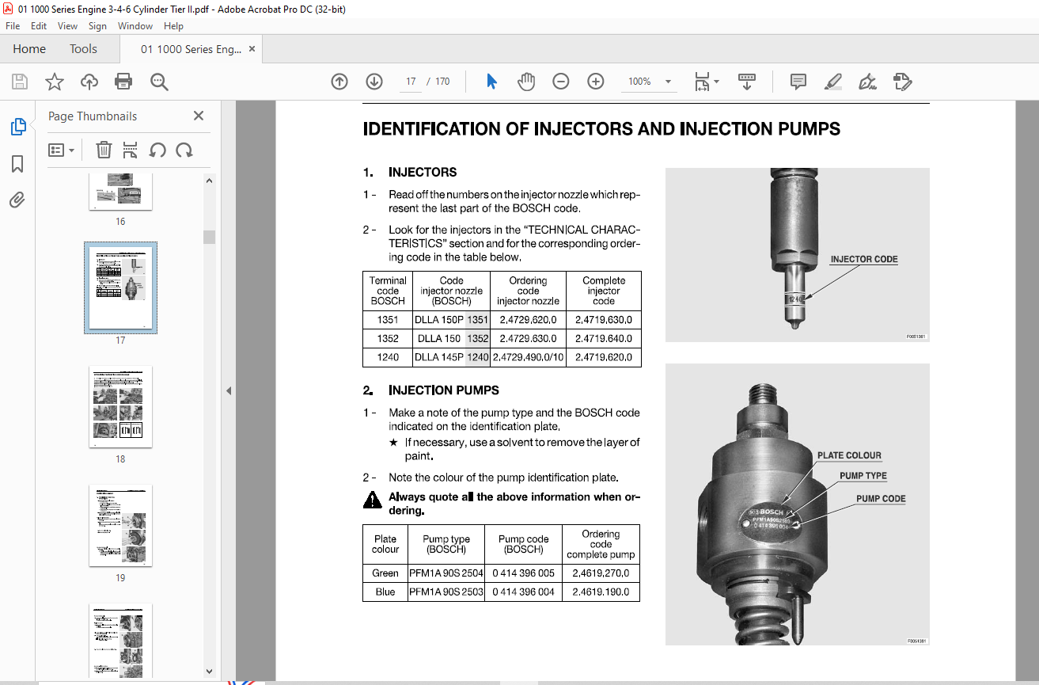1039x685 pixels.
Task: Select page 16 thumbnail
Action: [120, 192]
